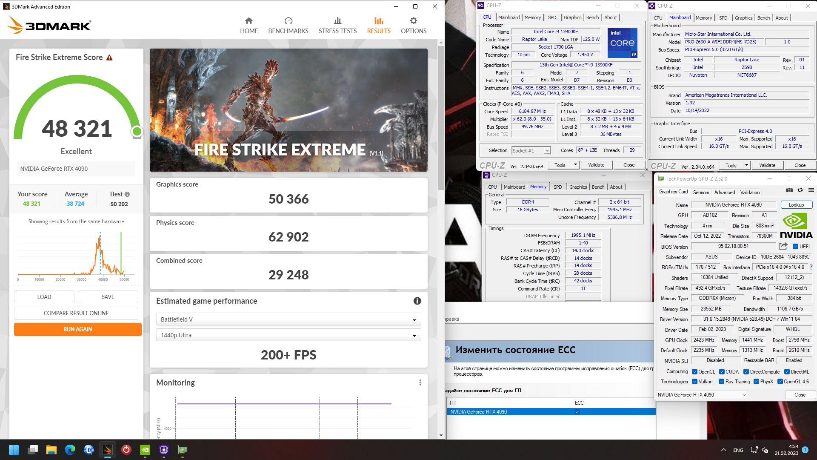Click the RUN AGAIN button
817x460 pixels.
78,329
